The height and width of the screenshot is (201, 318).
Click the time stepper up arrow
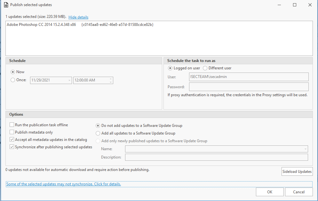coord(110,79)
